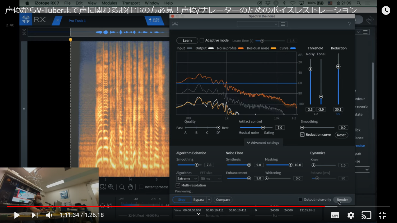Select the Hand grab tool
Viewport: 397px width, 223px height.
[130, 187]
